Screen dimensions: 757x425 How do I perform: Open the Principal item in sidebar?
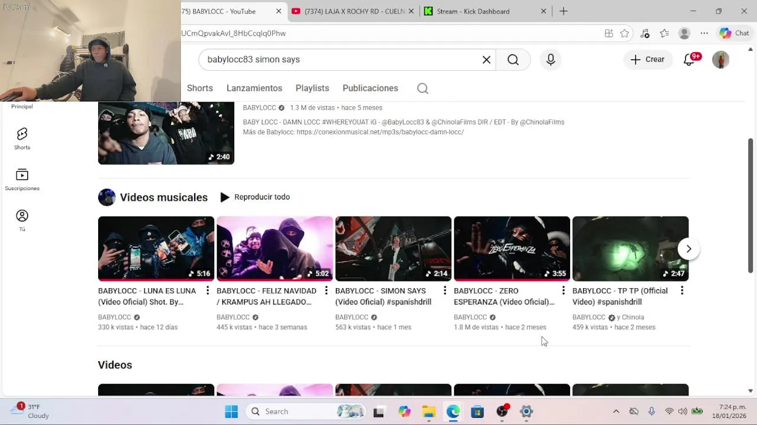click(x=22, y=106)
